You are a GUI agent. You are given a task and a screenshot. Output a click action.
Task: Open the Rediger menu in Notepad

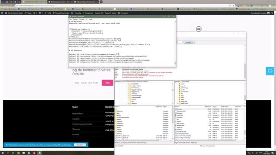(75, 19)
